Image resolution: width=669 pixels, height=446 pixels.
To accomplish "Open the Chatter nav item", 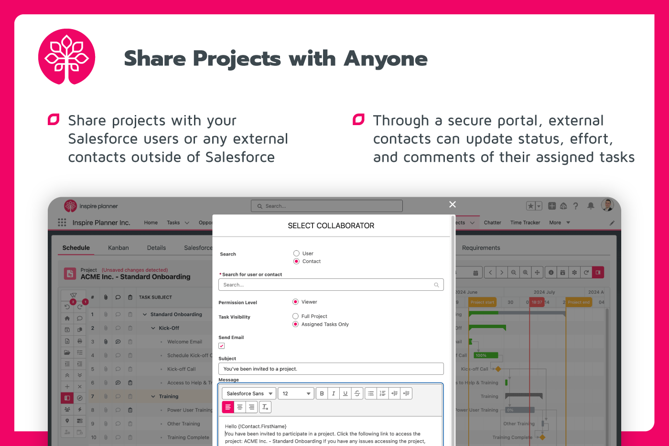I will pyautogui.click(x=492, y=223).
